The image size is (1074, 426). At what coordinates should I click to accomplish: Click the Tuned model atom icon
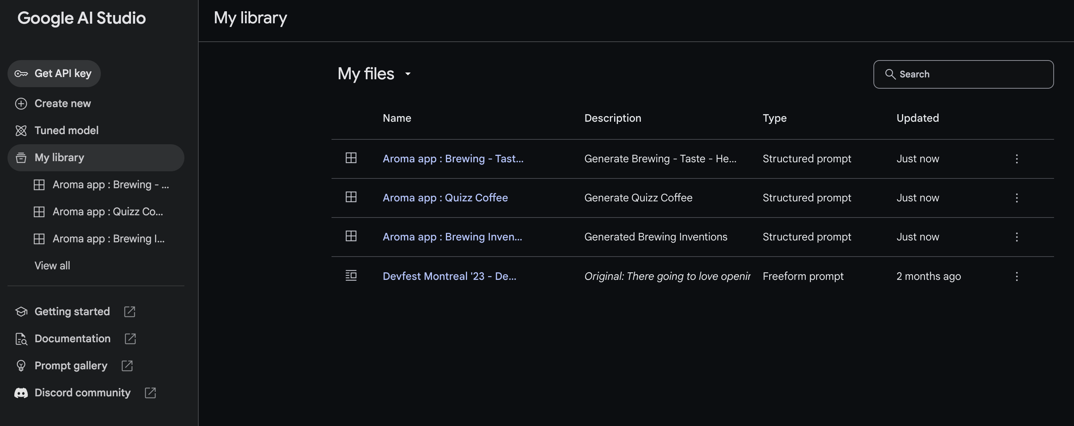[21, 131]
